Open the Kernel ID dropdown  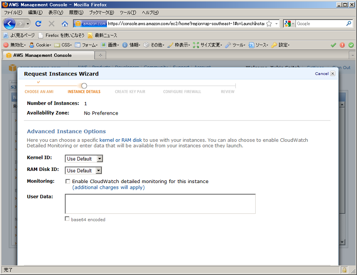(x=84, y=159)
